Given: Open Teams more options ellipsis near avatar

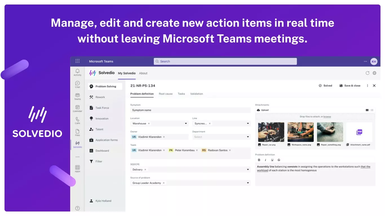Looking at the screenshot, I should 366,61.
